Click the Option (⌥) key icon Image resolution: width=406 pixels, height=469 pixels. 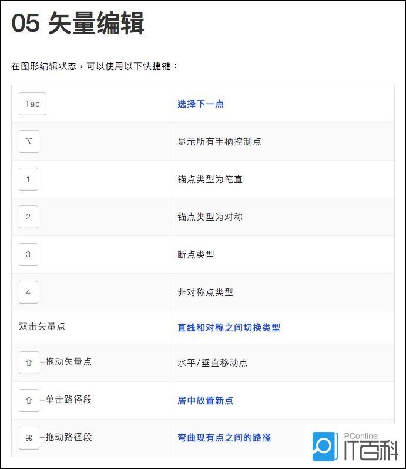pos(29,142)
